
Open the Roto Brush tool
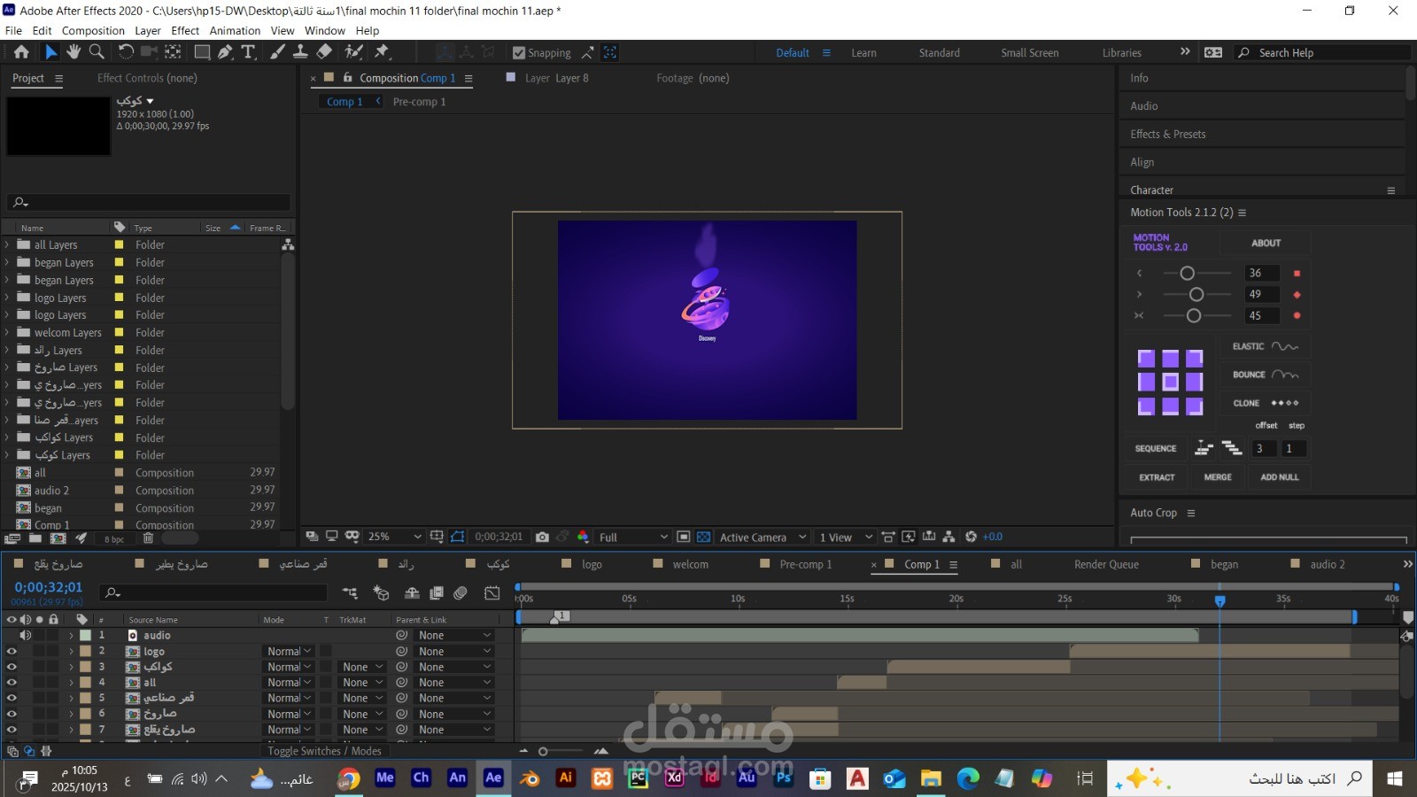click(352, 52)
